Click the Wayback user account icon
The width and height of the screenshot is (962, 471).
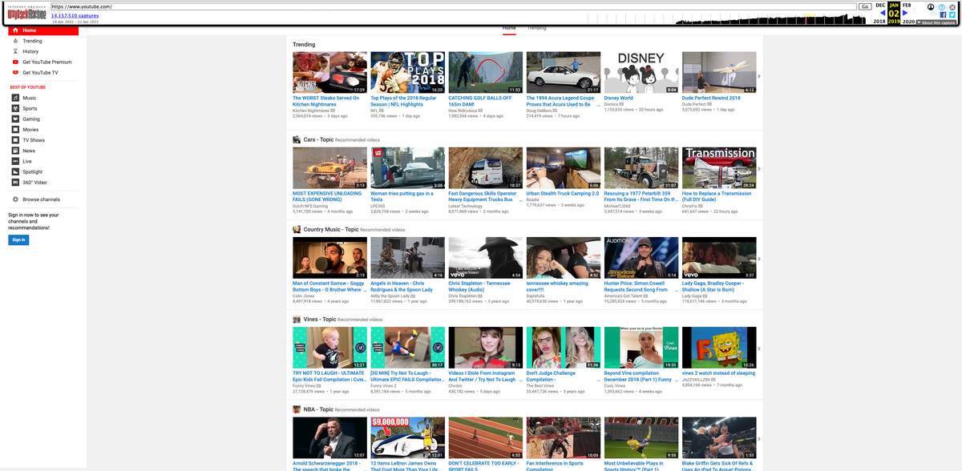931,6
